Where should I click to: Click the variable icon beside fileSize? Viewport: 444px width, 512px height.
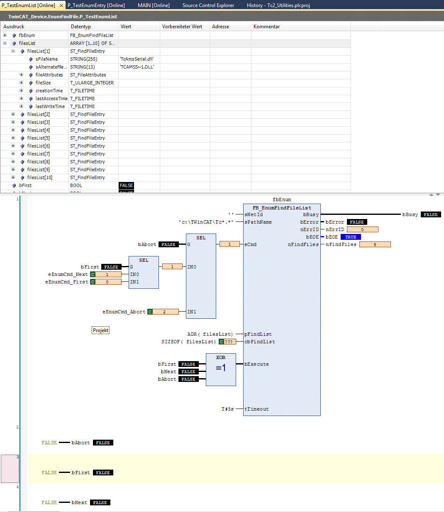click(31, 83)
